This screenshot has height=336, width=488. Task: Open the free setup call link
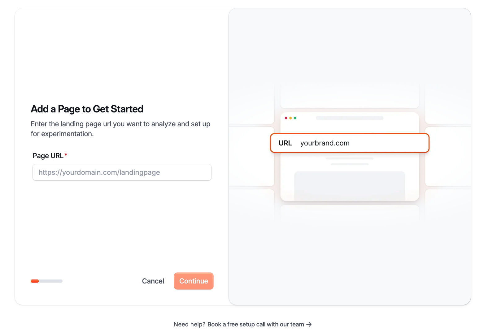(255, 324)
